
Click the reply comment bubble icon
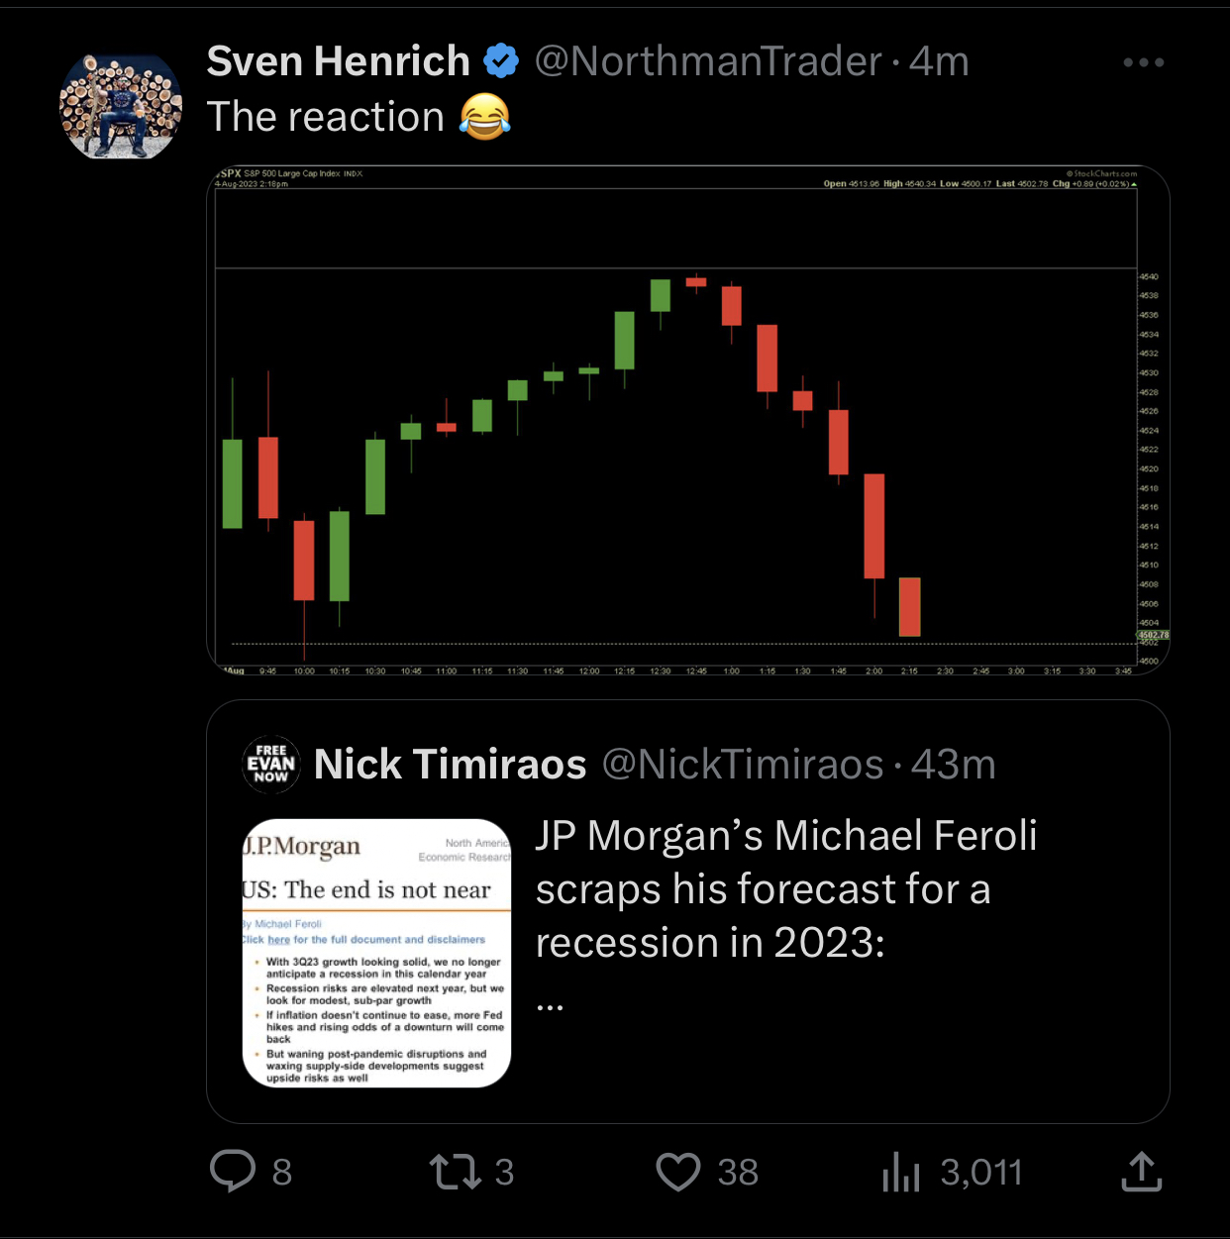pyautogui.click(x=234, y=1171)
